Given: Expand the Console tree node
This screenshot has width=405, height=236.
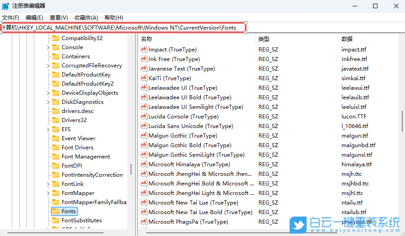Looking at the screenshot, I should (x=48, y=47).
